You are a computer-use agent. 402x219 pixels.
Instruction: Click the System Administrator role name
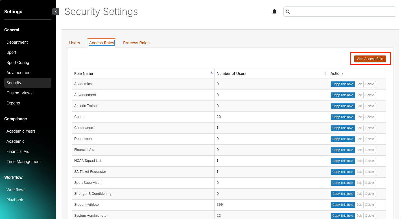point(91,216)
